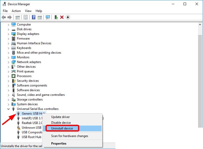The image size is (203, 149).
Task: Click the Firmware chip icon
Action: 14,39
